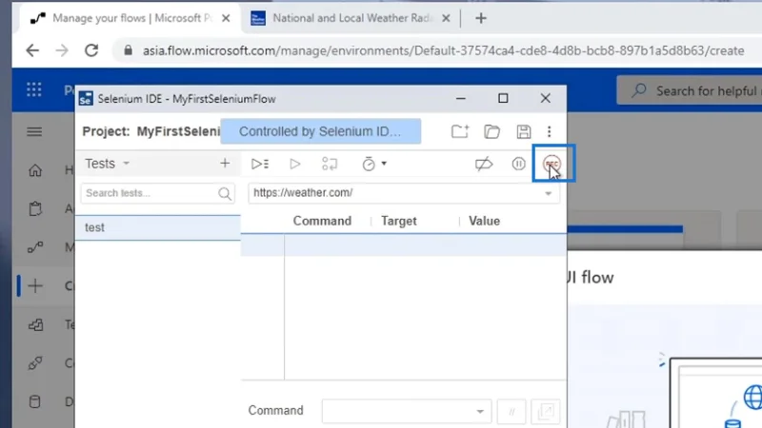Image resolution: width=762 pixels, height=428 pixels.
Task: Open Selenium IDE more options menu
Action: 550,131
